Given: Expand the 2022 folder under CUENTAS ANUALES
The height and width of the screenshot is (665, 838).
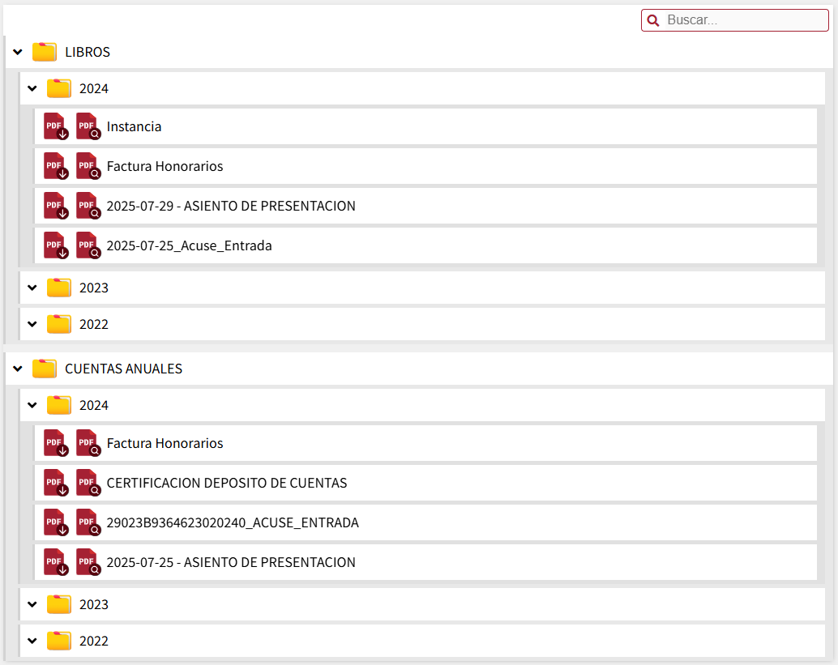Looking at the screenshot, I should pyautogui.click(x=32, y=641).
